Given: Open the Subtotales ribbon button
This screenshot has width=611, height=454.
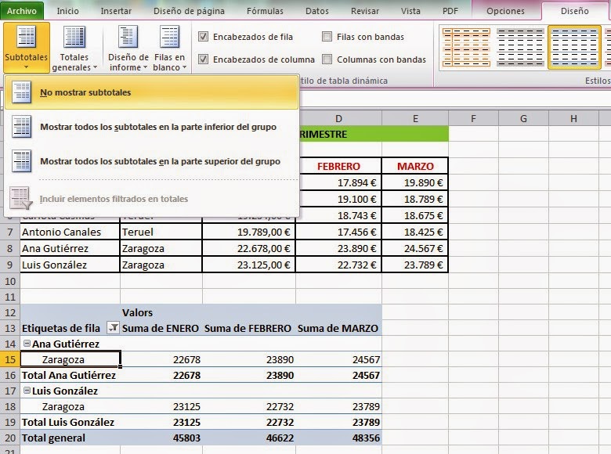Looking at the screenshot, I should point(27,47).
